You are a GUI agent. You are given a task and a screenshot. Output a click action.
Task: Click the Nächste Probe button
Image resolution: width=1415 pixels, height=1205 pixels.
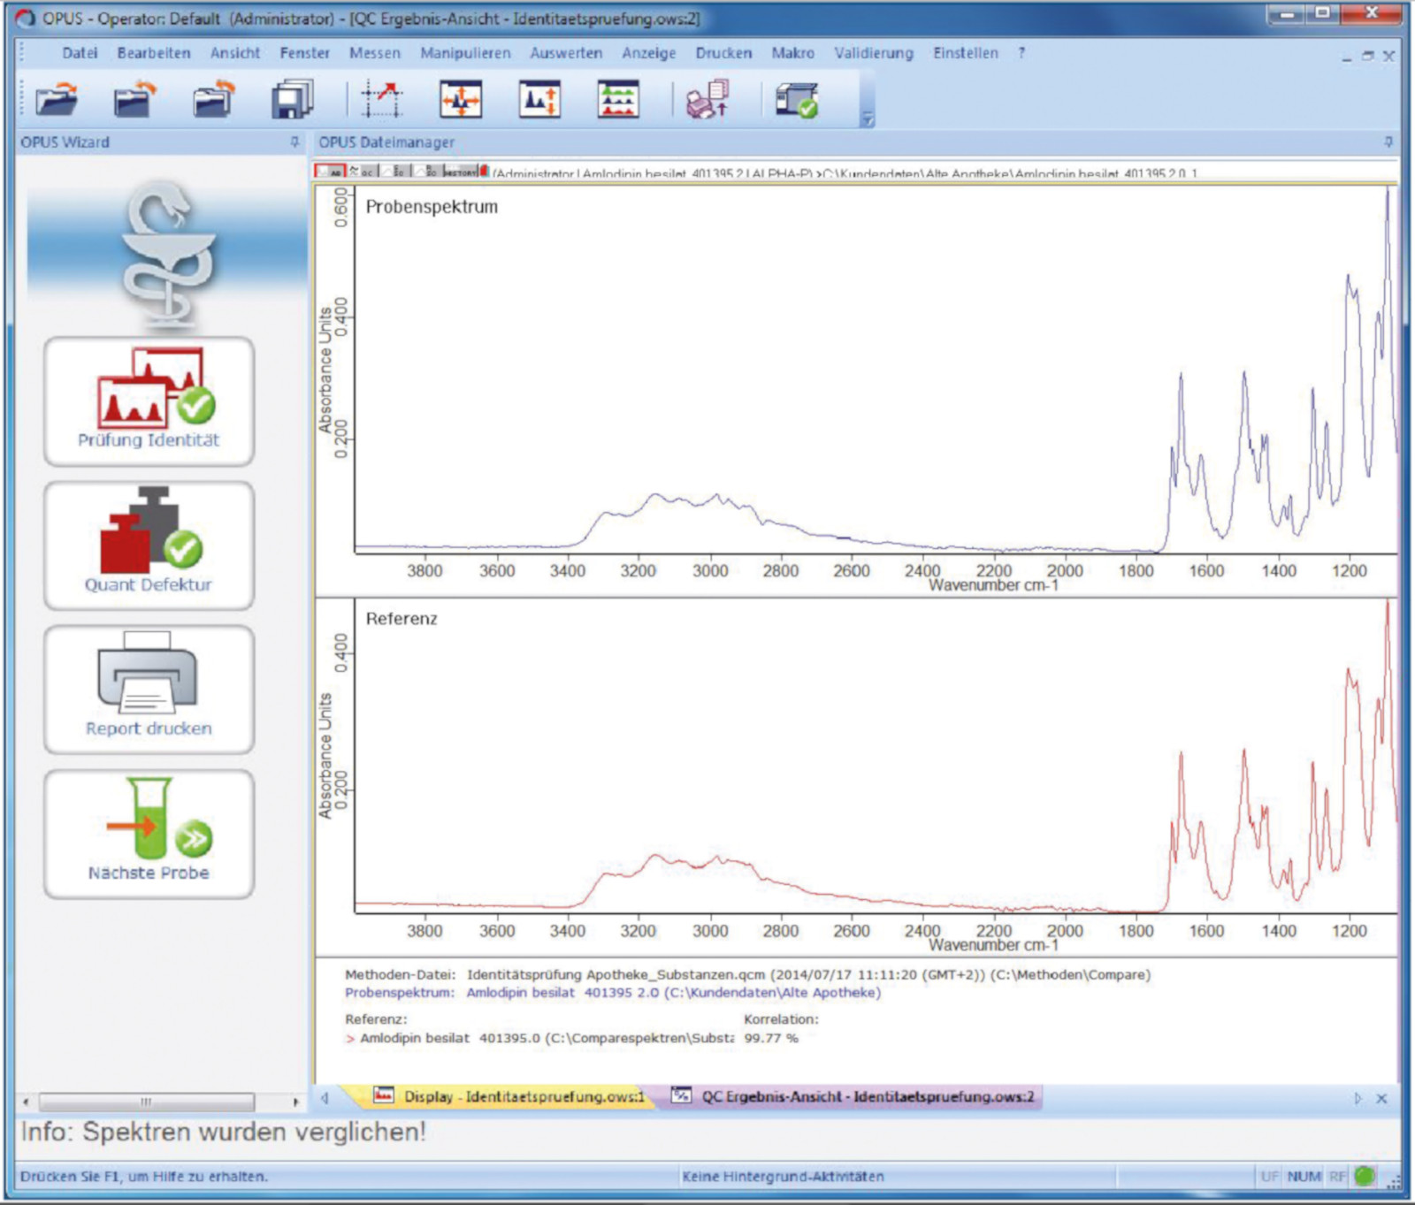pos(149,834)
